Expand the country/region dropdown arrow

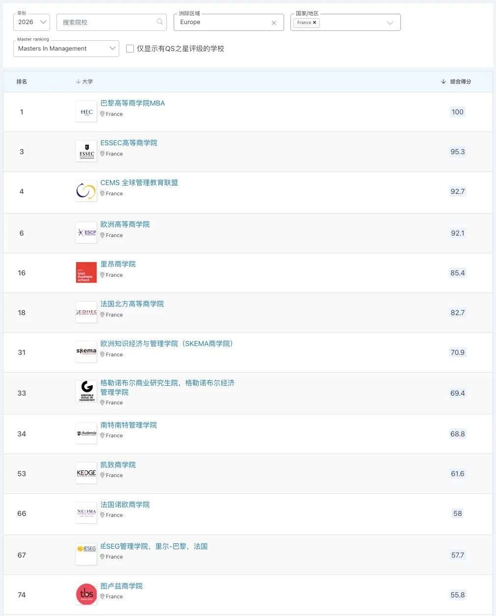[x=390, y=23]
